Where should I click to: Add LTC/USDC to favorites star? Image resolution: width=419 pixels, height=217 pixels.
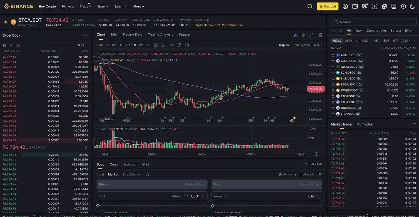click(x=333, y=113)
